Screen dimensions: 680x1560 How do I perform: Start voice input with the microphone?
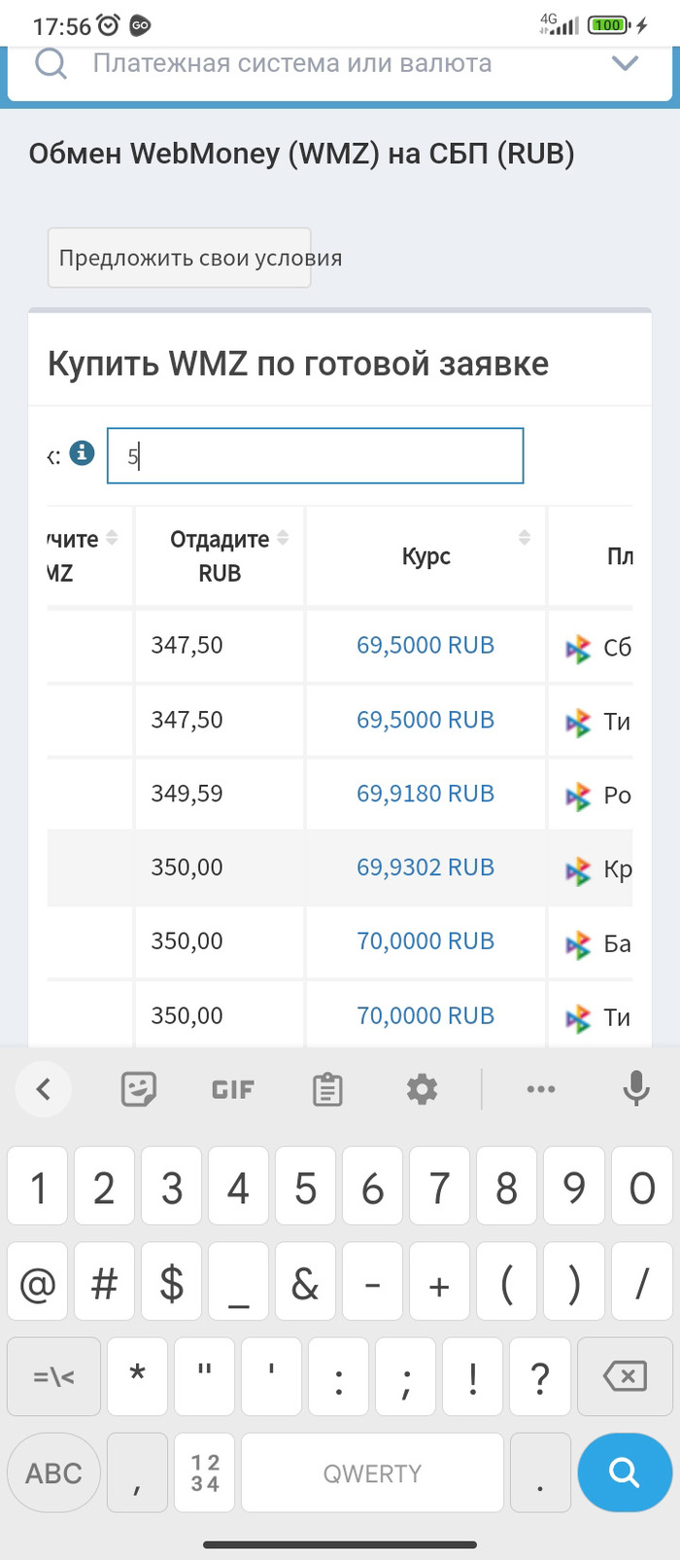point(636,1089)
